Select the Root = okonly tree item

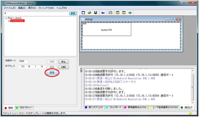click(x=15, y=18)
